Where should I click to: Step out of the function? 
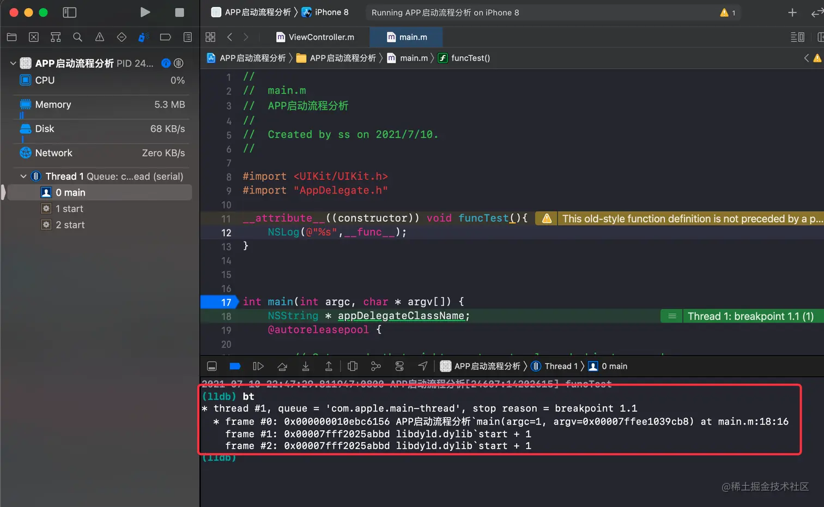coord(329,366)
